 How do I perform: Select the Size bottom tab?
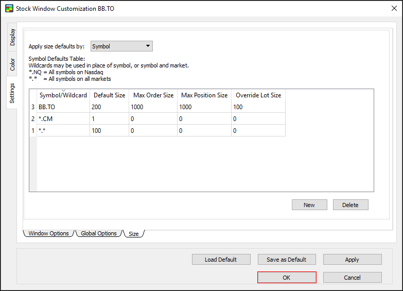click(x=133, y=234)
